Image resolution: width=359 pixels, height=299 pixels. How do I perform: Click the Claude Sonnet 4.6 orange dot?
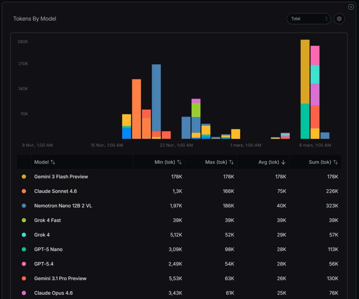(x=23, y=191)
